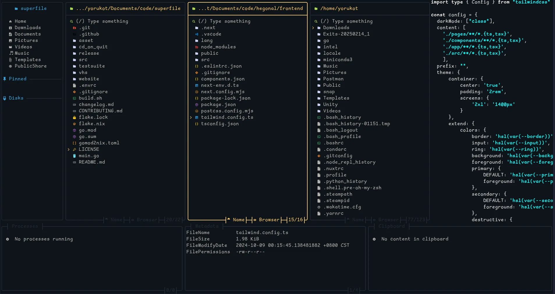Click the superfile logo icon

tap(17, 8)
